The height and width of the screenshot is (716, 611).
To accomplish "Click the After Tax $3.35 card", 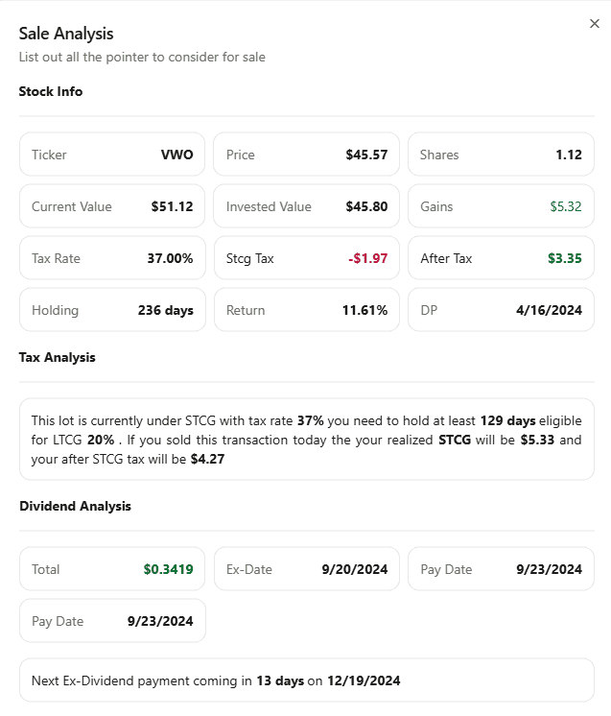I will pyautogui.click(x=501, y=258).
